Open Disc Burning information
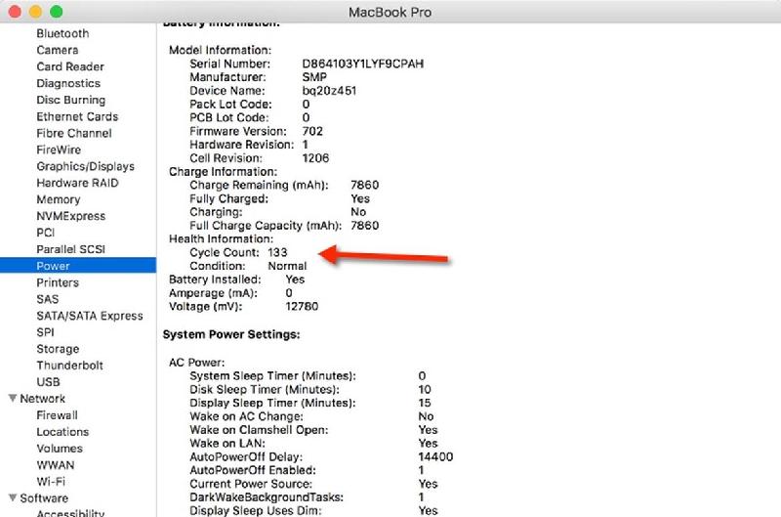The image size is (781, 517). pos(70,100)
